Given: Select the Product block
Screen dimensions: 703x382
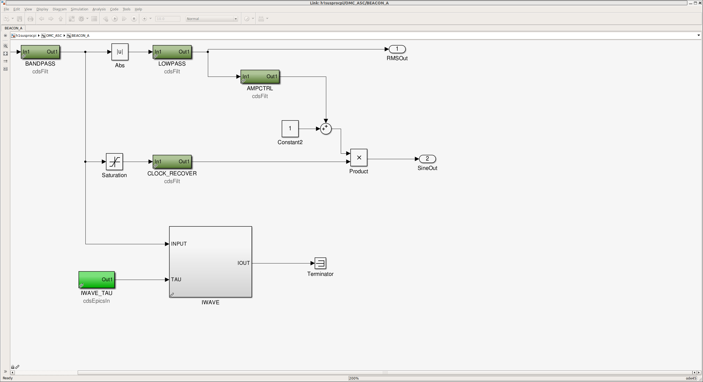Looking at the screenshot, I should [359, 158].
